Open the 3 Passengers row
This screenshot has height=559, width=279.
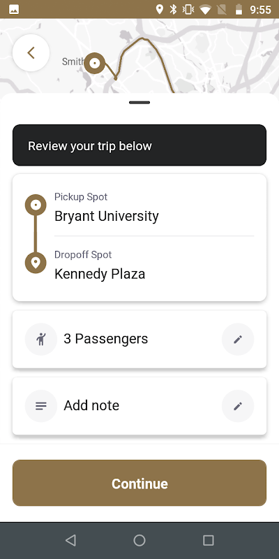click(x=139, y=340)
